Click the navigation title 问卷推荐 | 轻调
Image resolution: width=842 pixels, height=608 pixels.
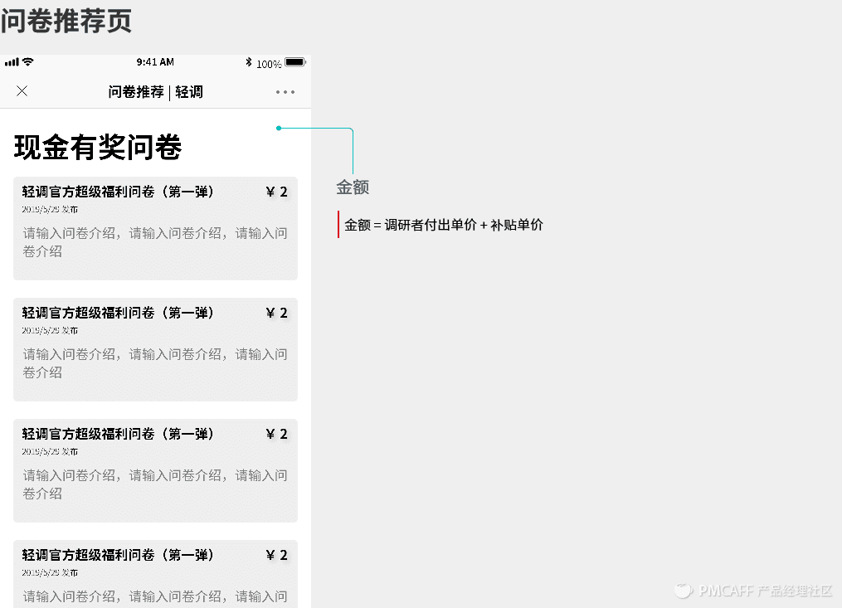coord(156,92)
